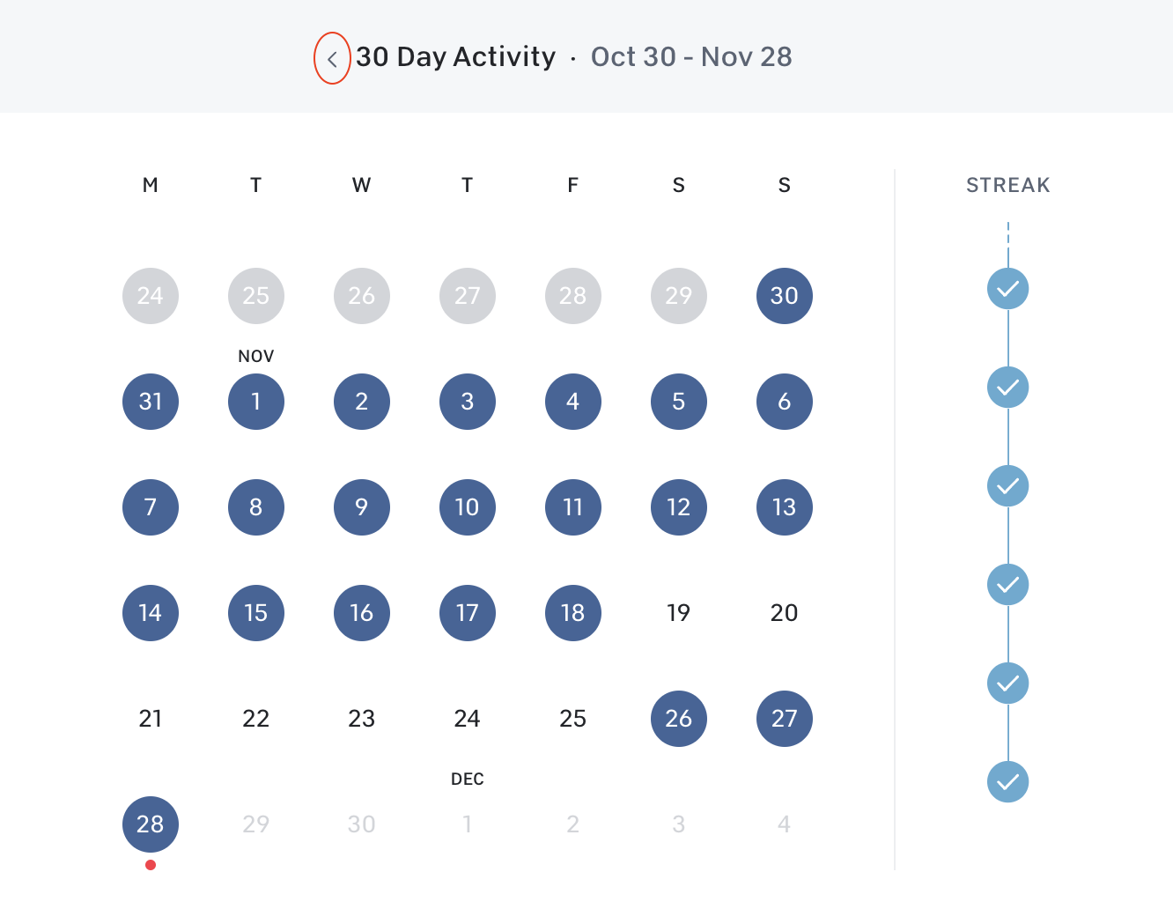Choose active day 18 in the calendar

573,613
